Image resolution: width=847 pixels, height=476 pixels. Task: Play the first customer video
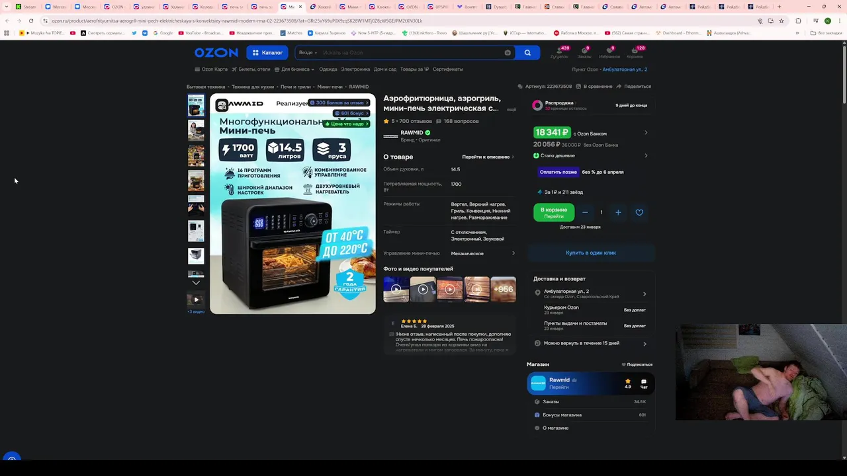point(396,289)
